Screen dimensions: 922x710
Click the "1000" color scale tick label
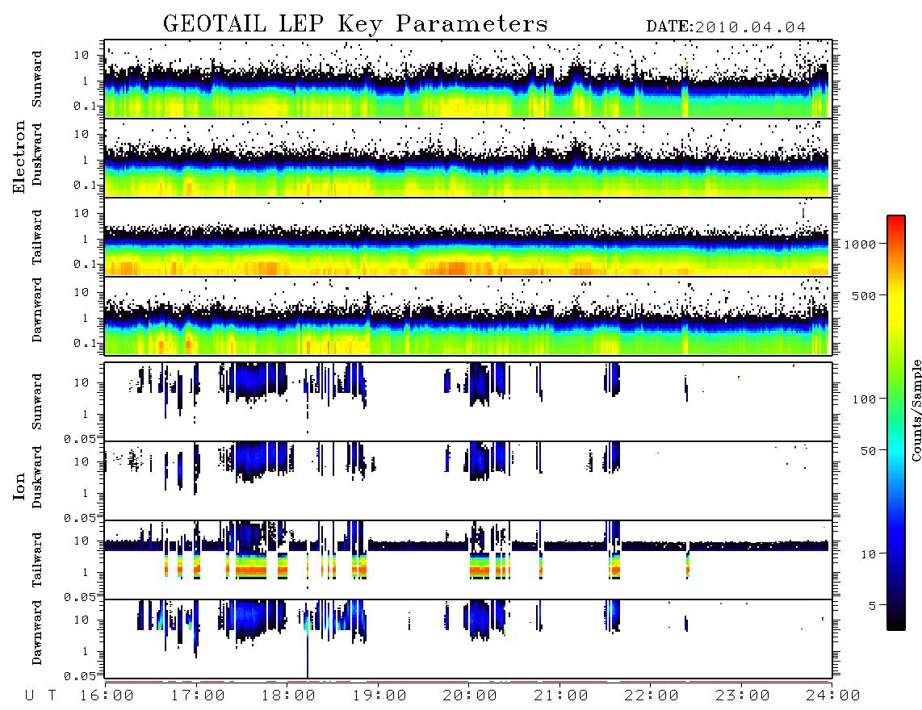coord(861,244)
